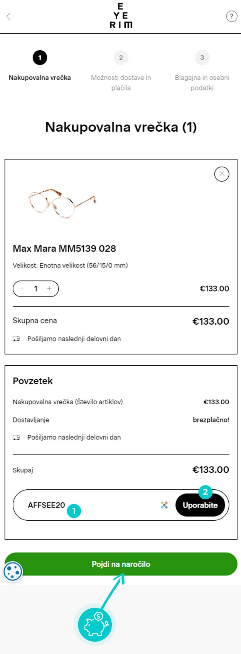
Task: Decrease quantity with minus button
Action: [x=22, y=289]
